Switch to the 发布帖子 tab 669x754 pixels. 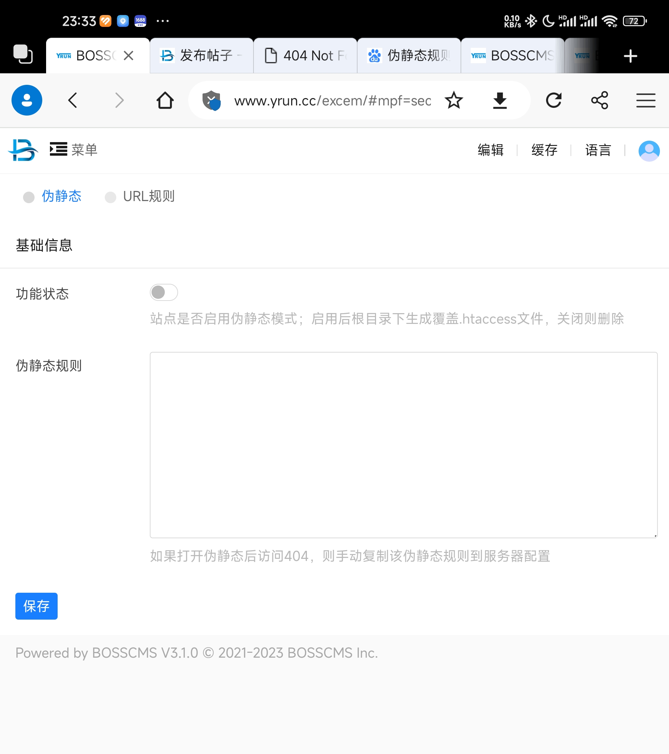[x=201, y=56]
